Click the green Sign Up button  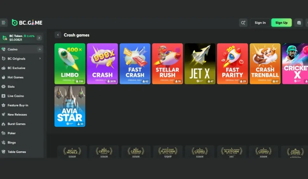282,22
